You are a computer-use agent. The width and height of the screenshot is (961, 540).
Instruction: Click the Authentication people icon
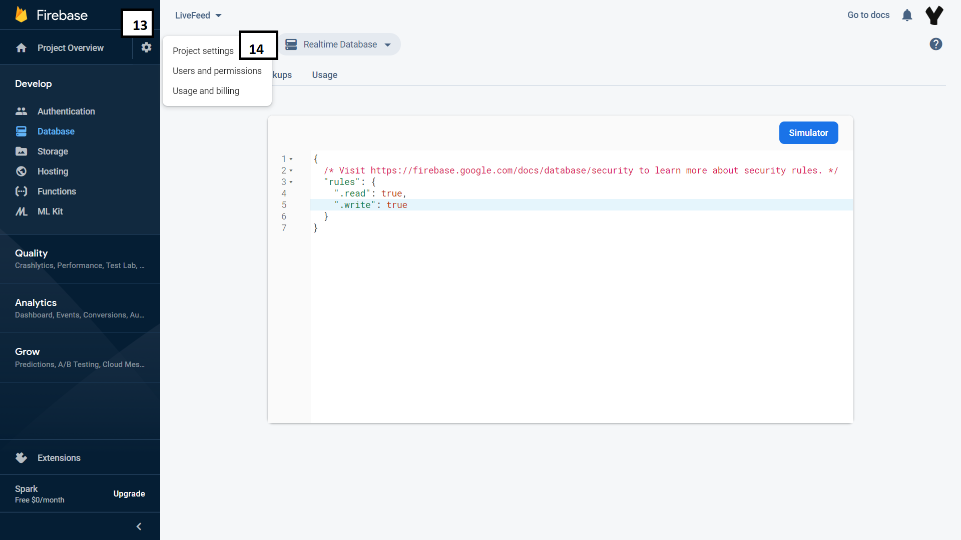[x=21, y=111]
